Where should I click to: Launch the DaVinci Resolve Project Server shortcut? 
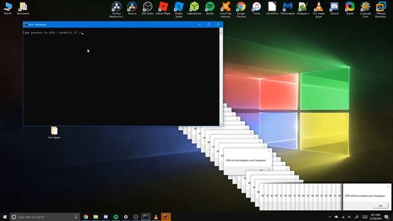point(117,10)
